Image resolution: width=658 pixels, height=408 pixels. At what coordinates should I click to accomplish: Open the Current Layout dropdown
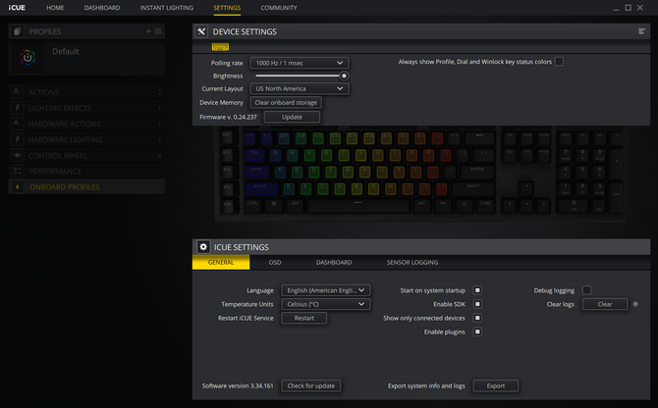coord(300,88)
